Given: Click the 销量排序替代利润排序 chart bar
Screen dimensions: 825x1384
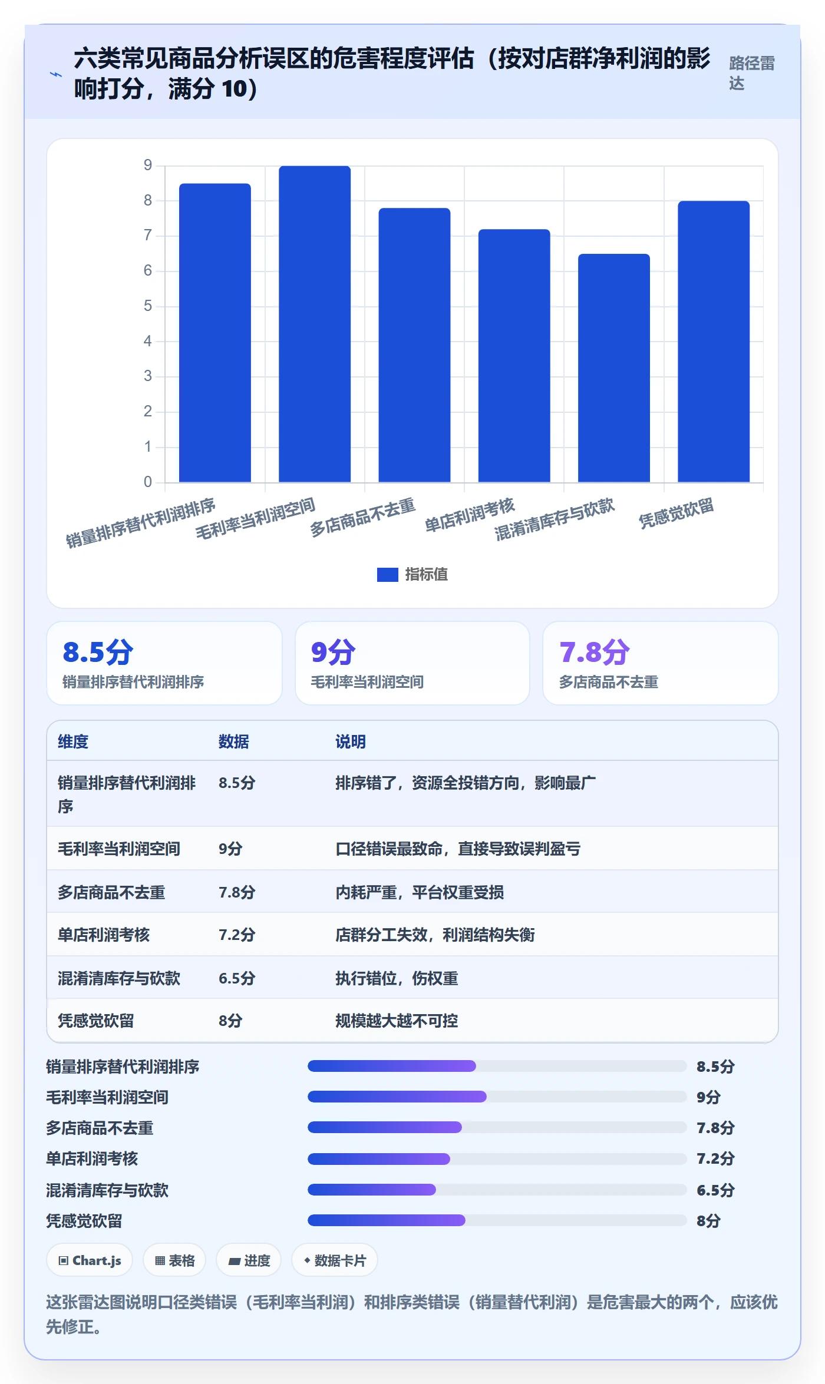Looking at the screenshot, I should [x=215, y=333].
